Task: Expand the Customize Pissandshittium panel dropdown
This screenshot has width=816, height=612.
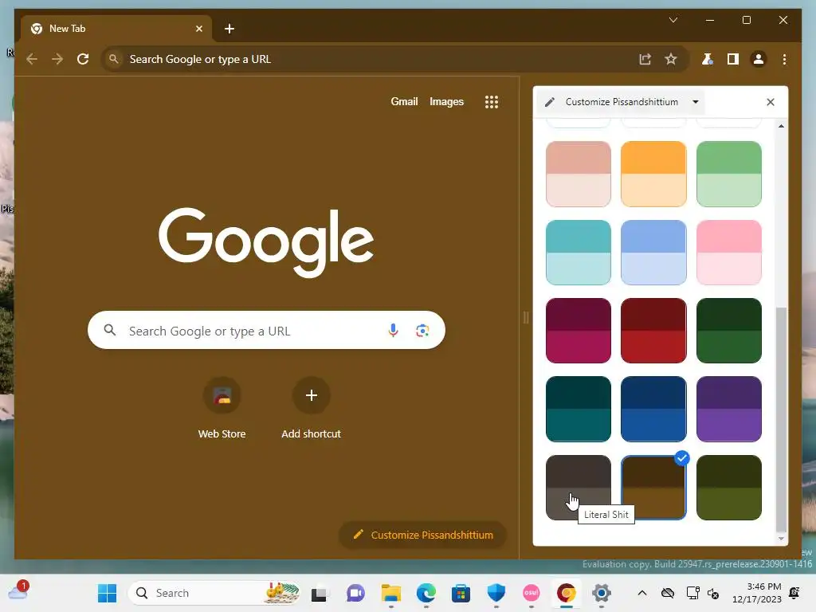Action: point(696,102)
